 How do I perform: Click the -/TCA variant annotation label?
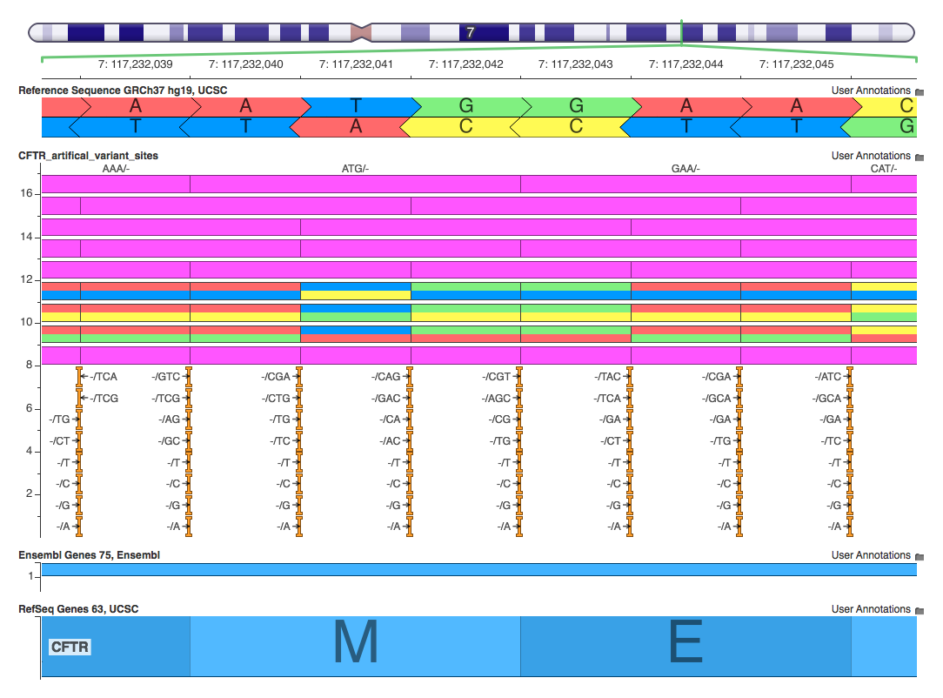[104, 377]
